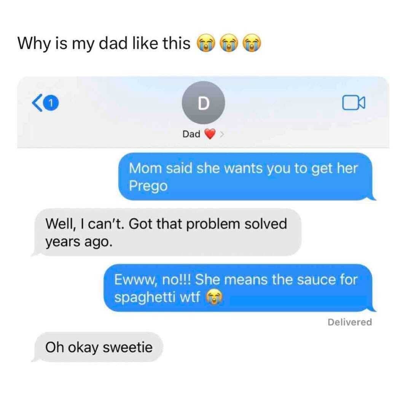This screenshot has width=411, height=411.
Task: Click the word sweetie in last reply
Action: pyautogui.click(x=127, y=347)
